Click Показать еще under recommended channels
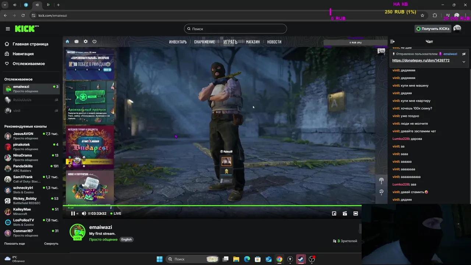Image resolution: width=471 pixels, height=265 pixels. click(15, 244)
